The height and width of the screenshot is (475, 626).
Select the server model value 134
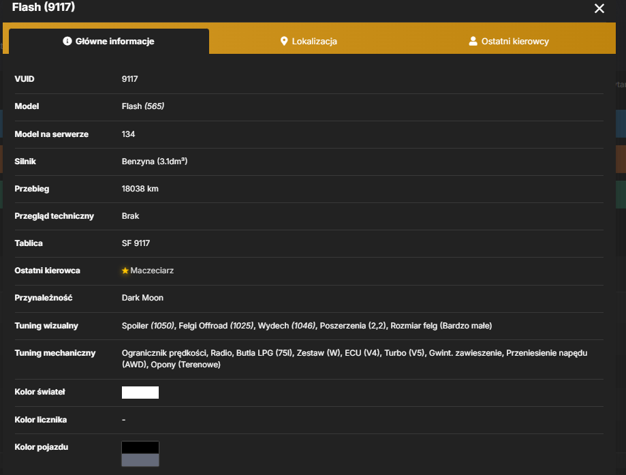[128, 134]
